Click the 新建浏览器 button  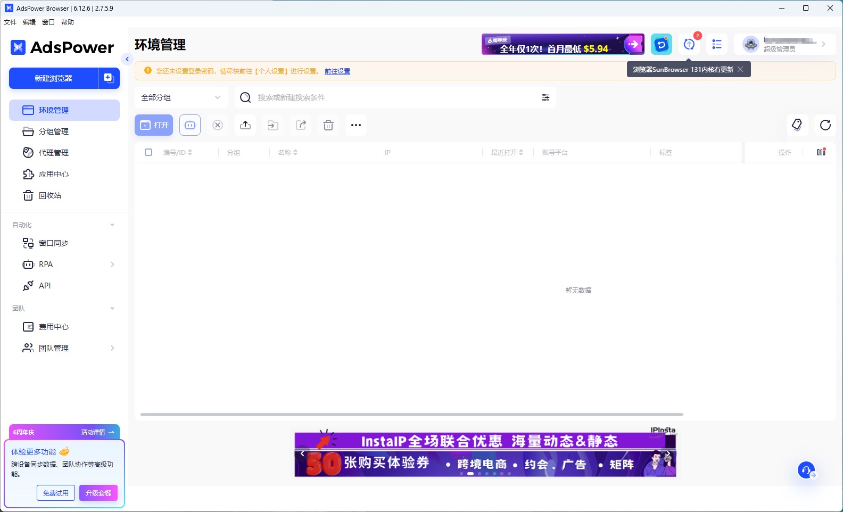53,78
